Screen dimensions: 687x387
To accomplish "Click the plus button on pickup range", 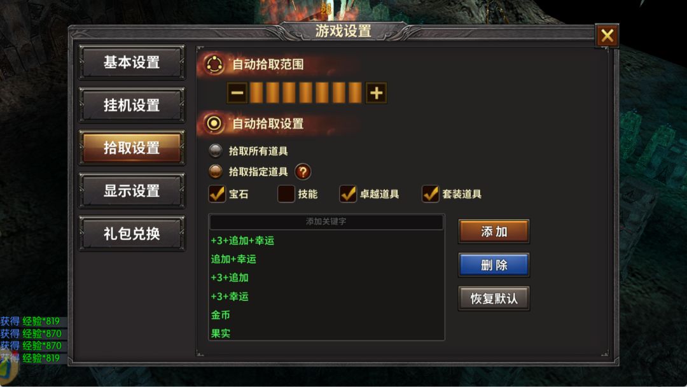I will pyautogui.click(x=376, y=93).
